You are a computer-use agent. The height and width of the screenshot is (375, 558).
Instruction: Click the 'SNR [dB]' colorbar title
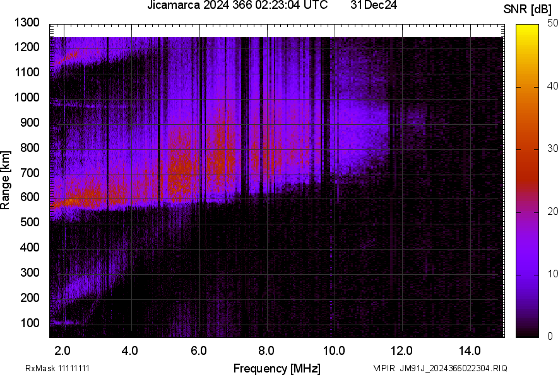coord(528,9)
